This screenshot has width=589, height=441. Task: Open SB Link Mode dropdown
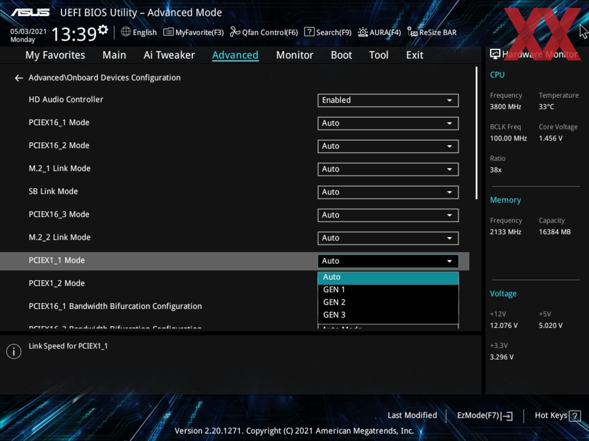click(x=388, y=192)
